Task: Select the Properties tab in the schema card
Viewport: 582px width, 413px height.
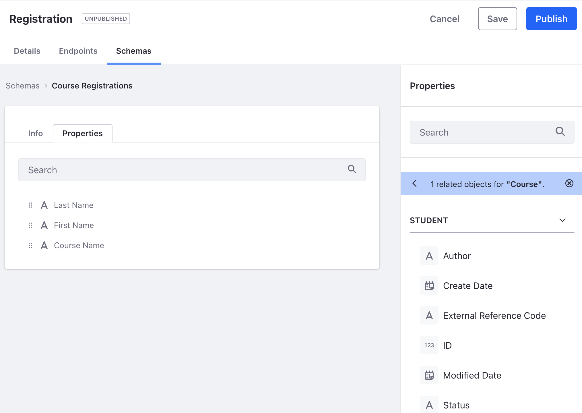Action: coord(83,133)
